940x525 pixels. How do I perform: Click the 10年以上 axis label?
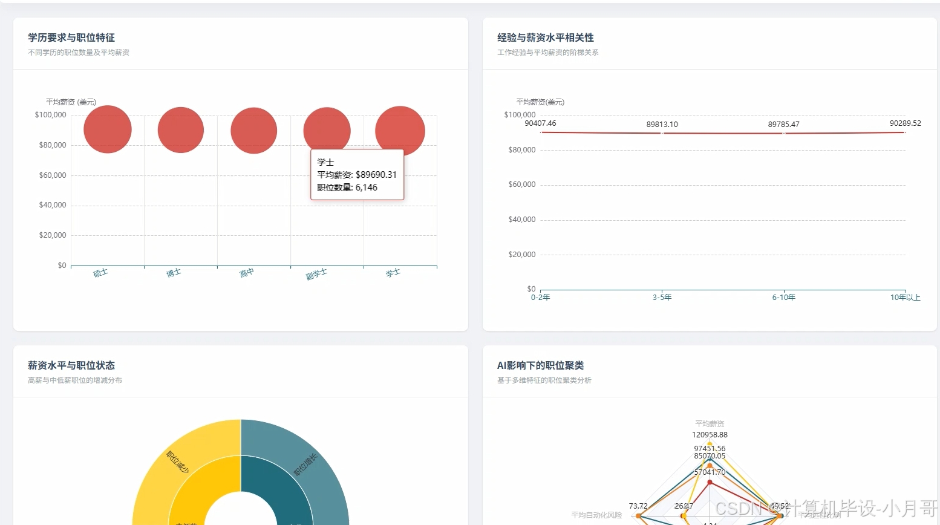tap(906, 298)
